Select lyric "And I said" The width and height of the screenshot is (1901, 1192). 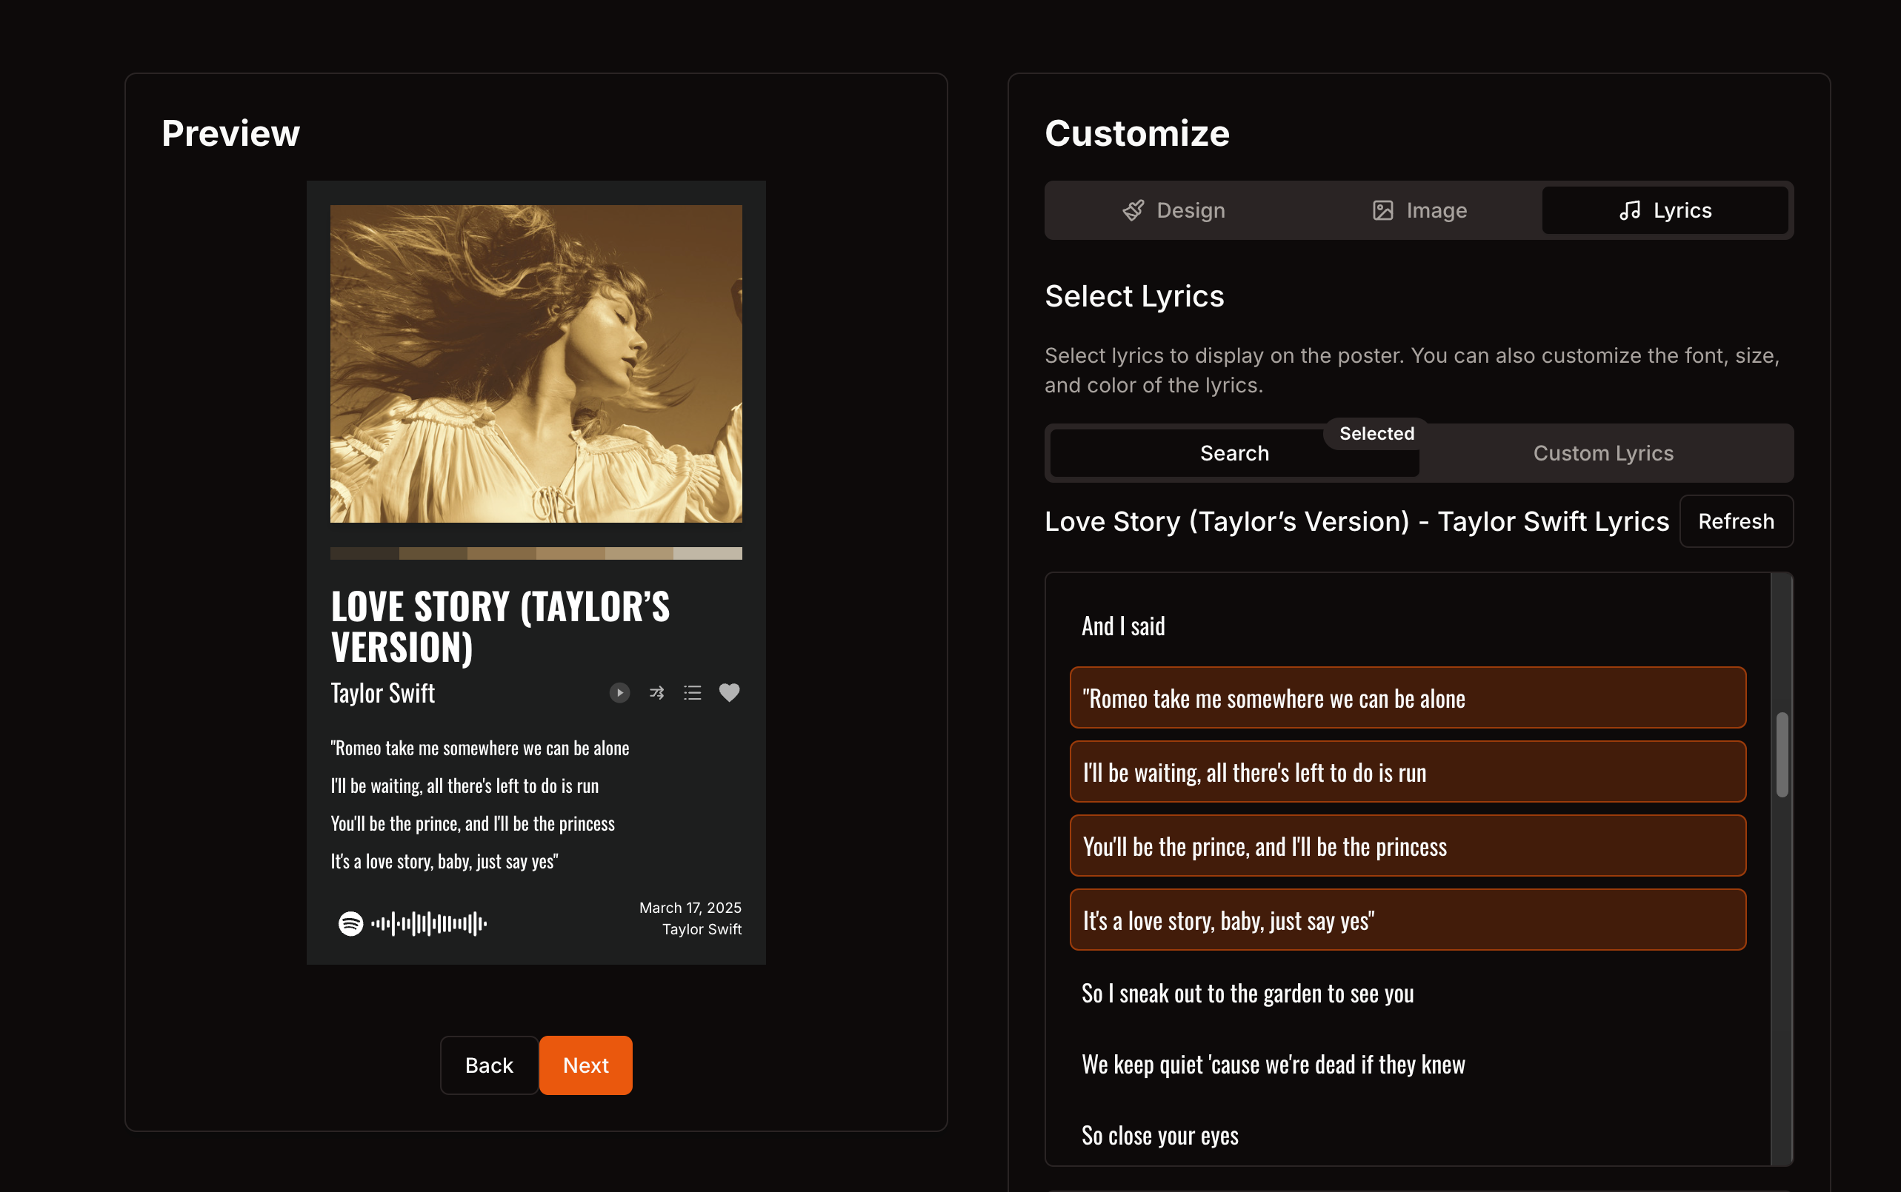1407,626
